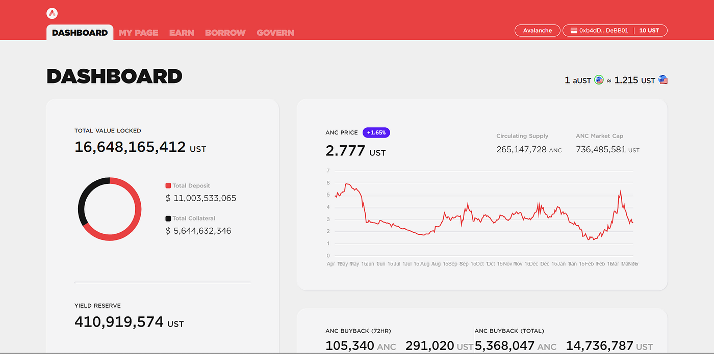Click the donut chart of locked value
Screen dimensions: 714x354
[x=110, y=209]
